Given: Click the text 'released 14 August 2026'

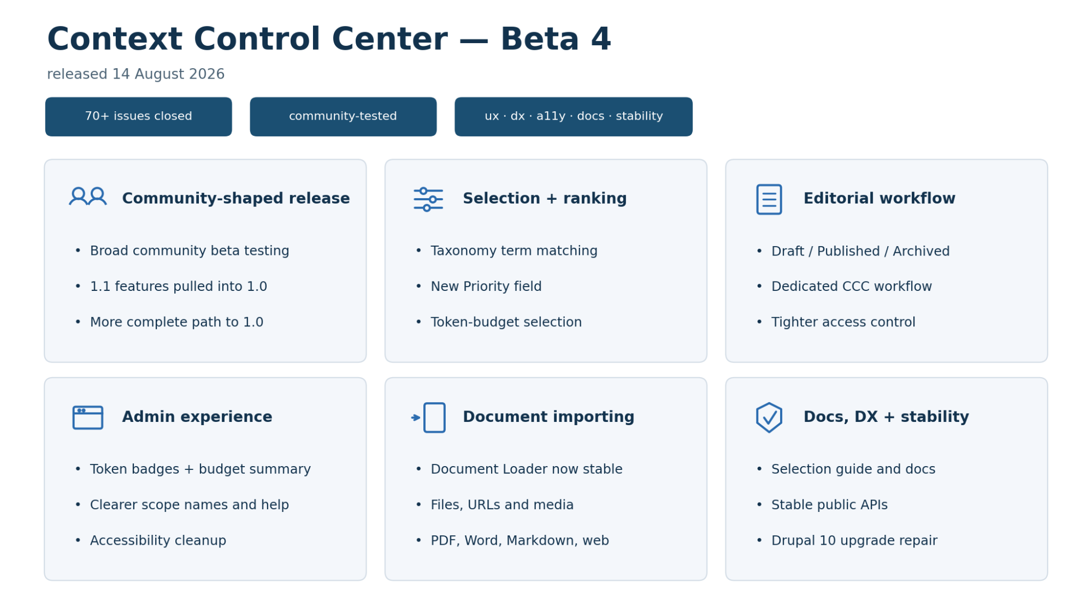Looking at the screenshot, I should (135, 74).
